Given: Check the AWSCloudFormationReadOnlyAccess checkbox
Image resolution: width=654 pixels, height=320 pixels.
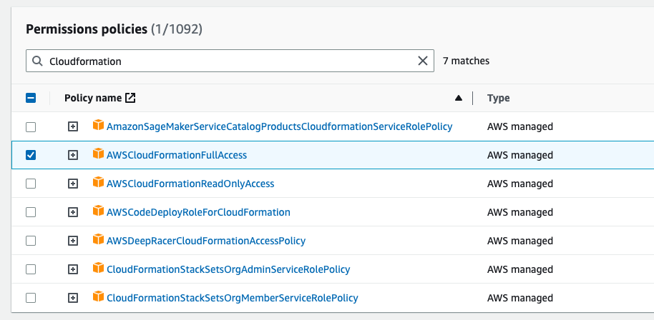Looking at the screenshot, I should pos(31,184).
